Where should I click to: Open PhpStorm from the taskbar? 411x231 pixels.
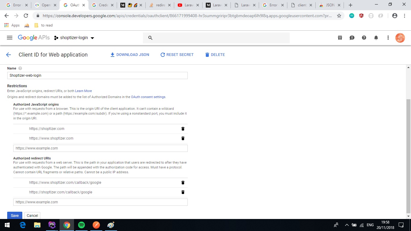52,225
